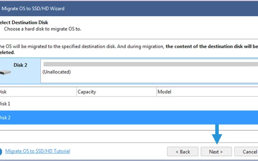Click the Disk column header

tap(38, 92)
